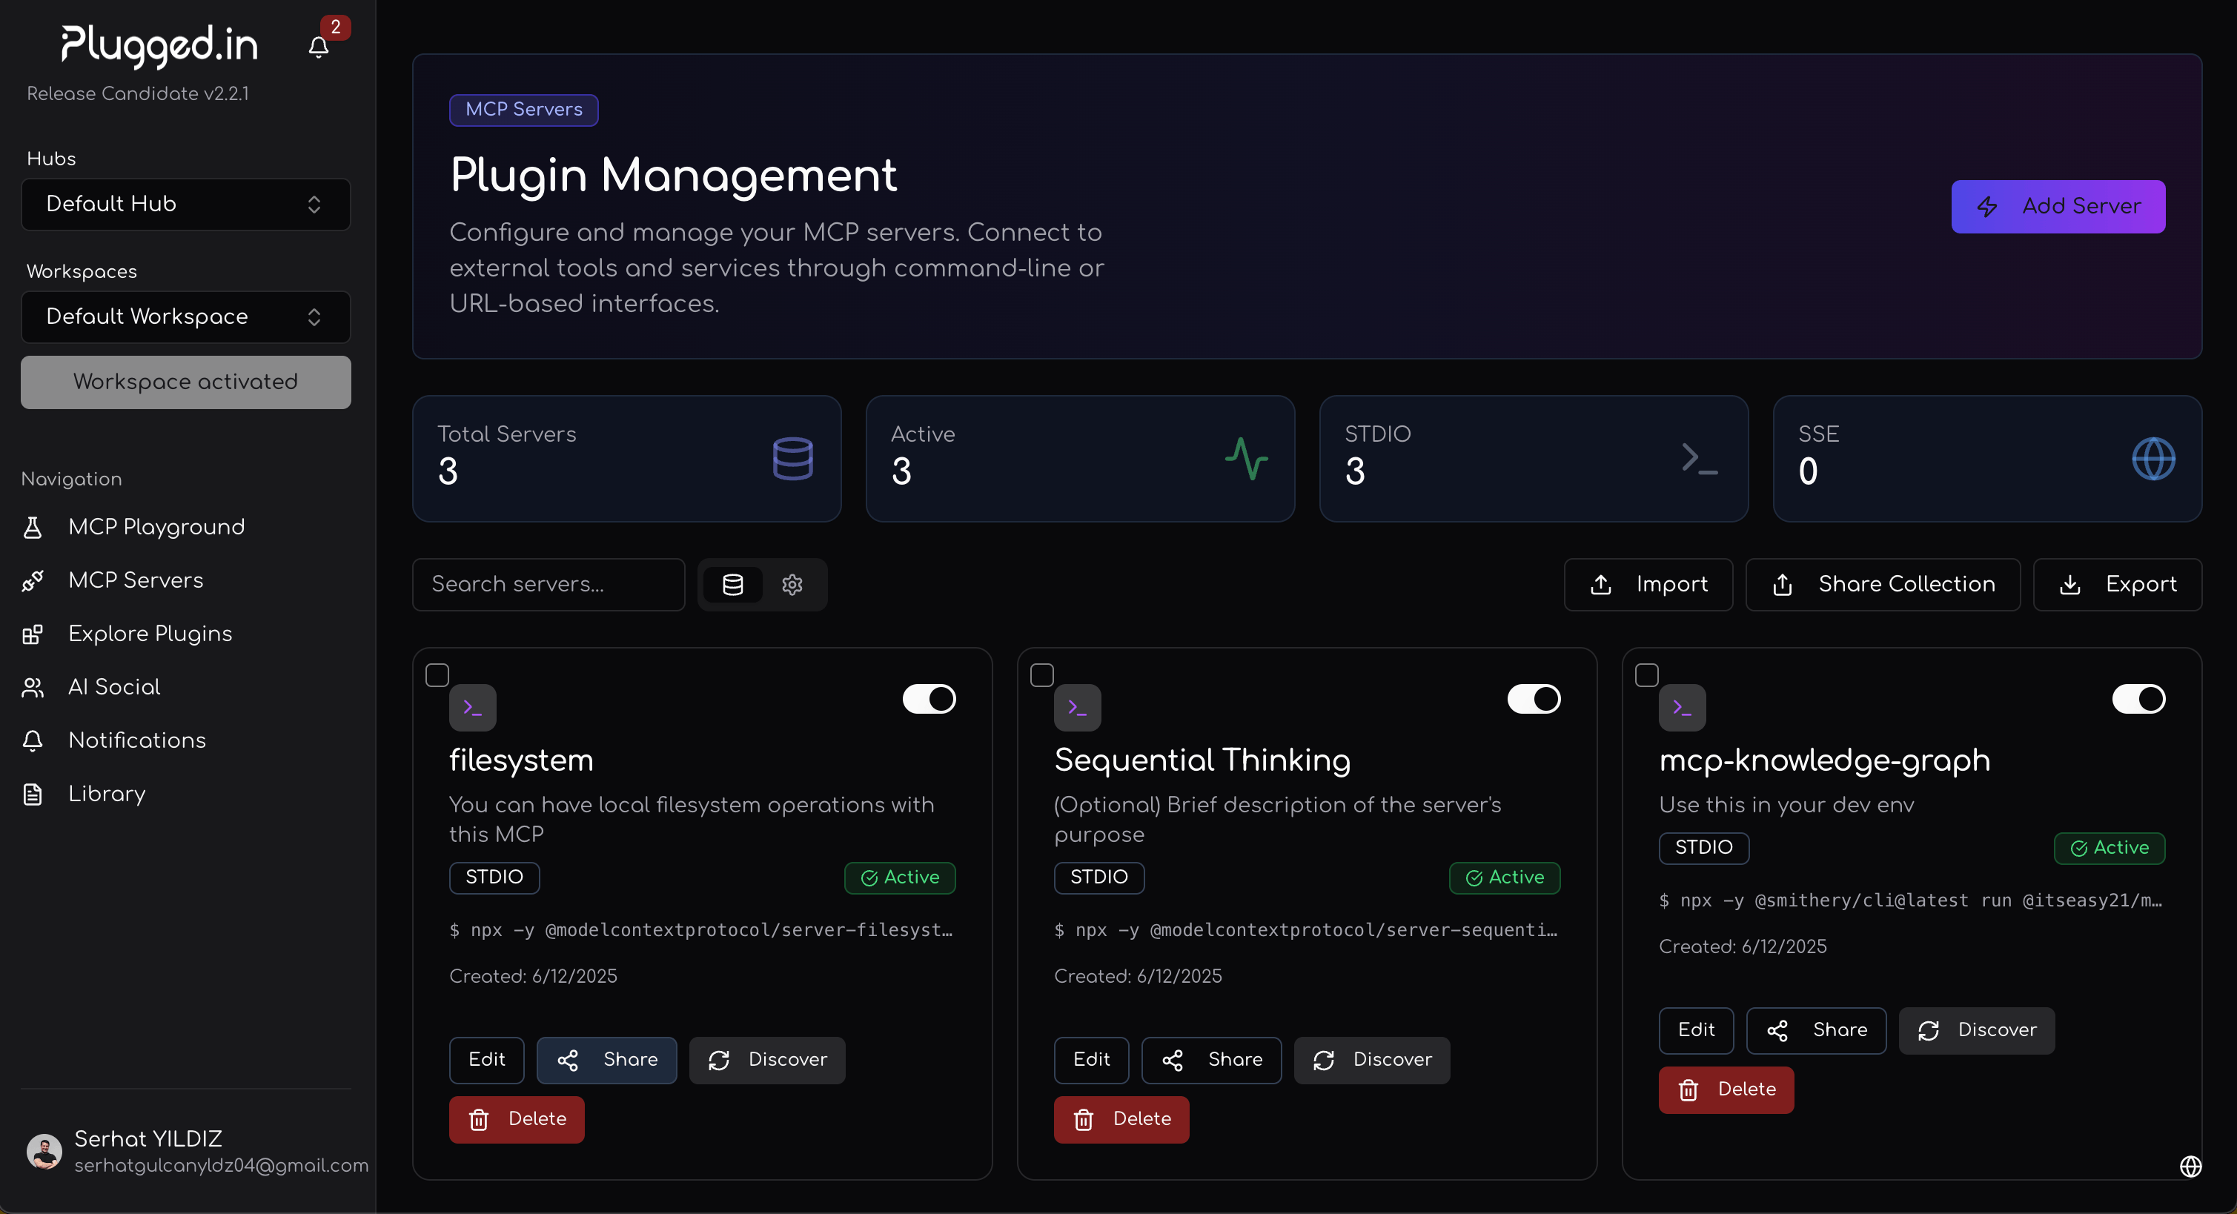Click the Total Servers database icon
The width and height of the screenshot is (2237, 1214).
coord(793,459)
